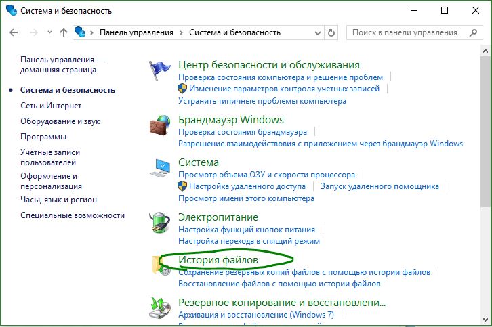Click the Power Options battery icon
The image size is (492, 327).
160,223
